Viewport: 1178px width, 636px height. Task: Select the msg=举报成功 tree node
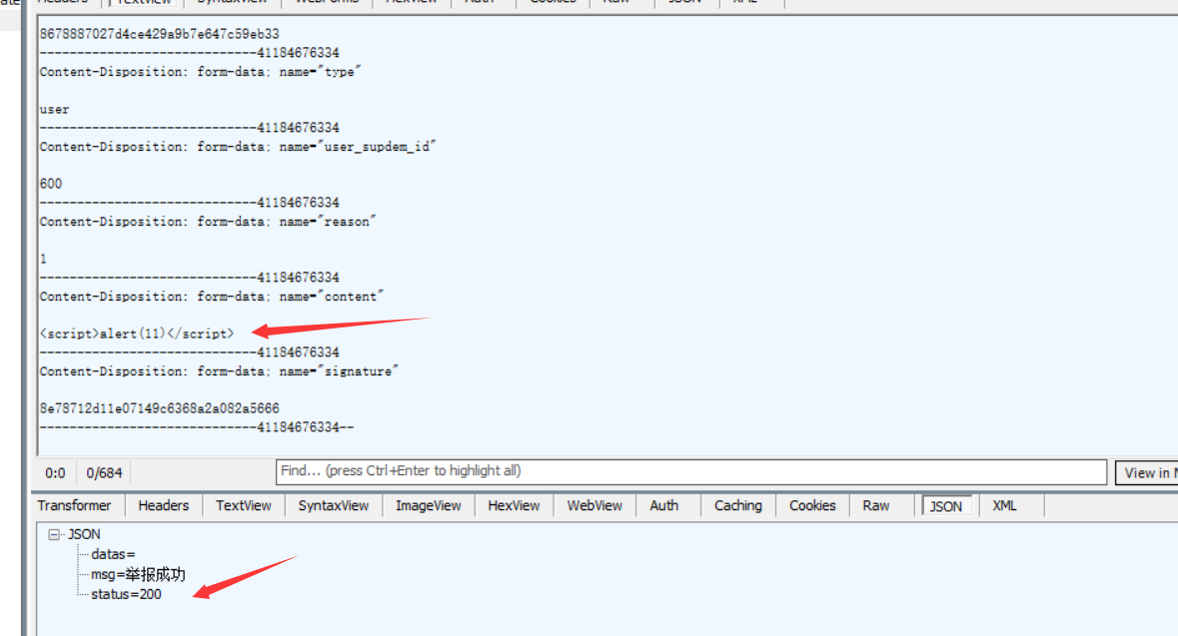point(138,574)
